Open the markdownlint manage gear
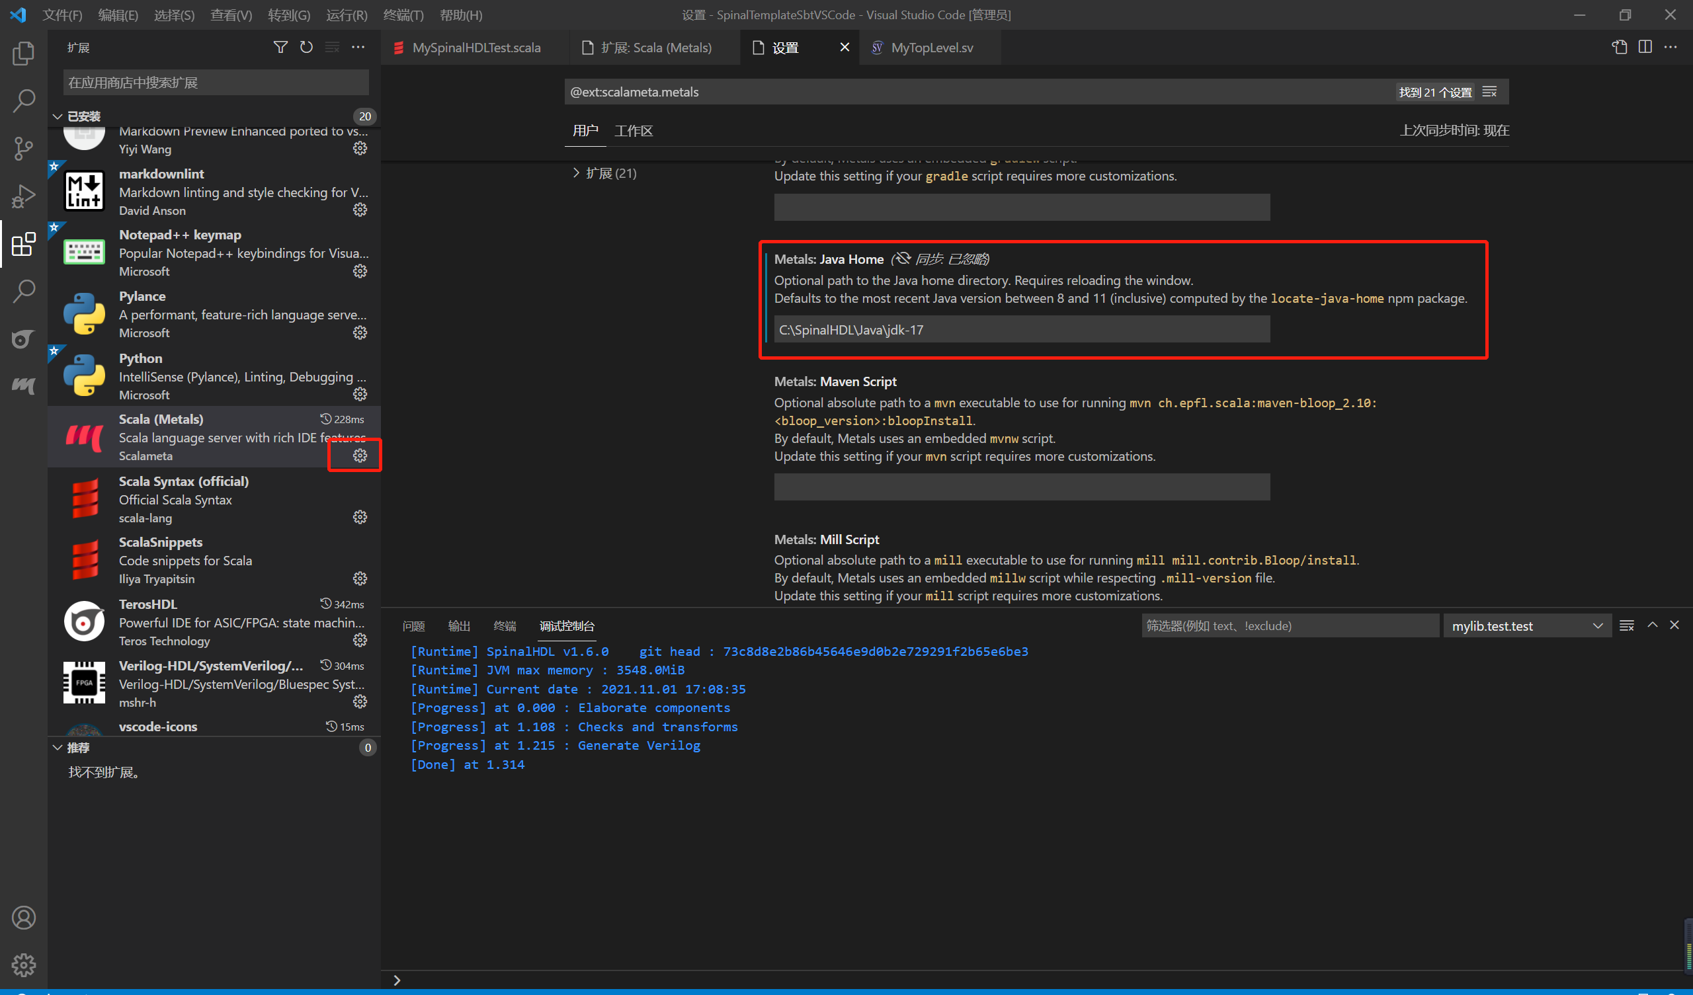 (360, 210)
